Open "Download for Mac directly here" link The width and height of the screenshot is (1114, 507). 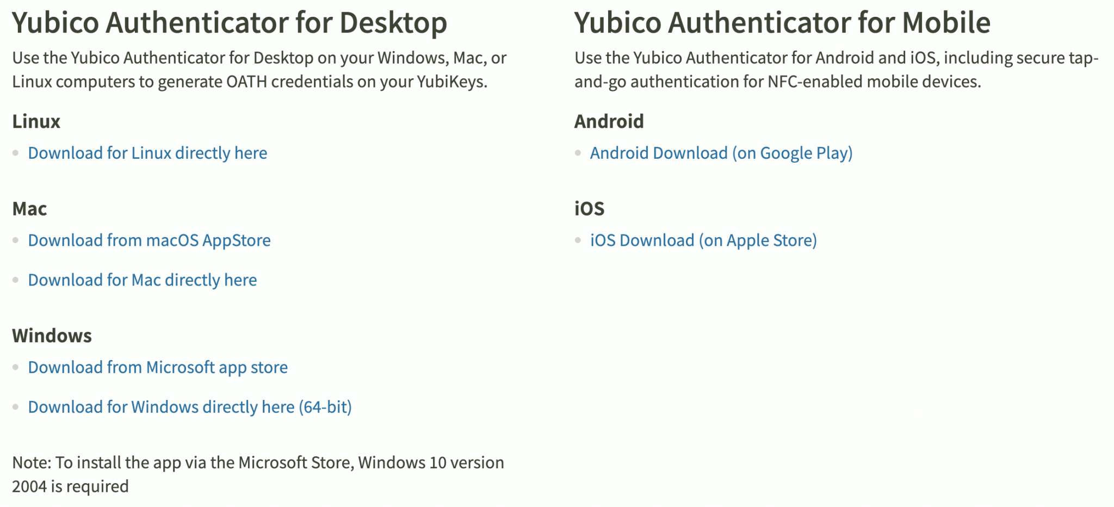pyautogui.click(x=143, y=280)
